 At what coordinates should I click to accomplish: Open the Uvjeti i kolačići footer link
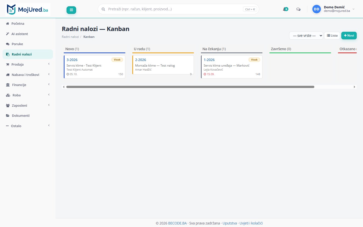point(251,223)
